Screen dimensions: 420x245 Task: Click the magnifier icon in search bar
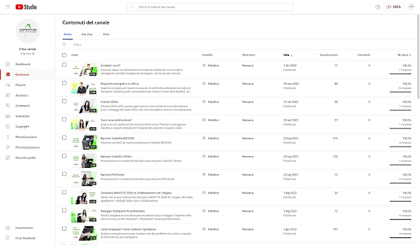pyautogui.click(x=133, y=7)
